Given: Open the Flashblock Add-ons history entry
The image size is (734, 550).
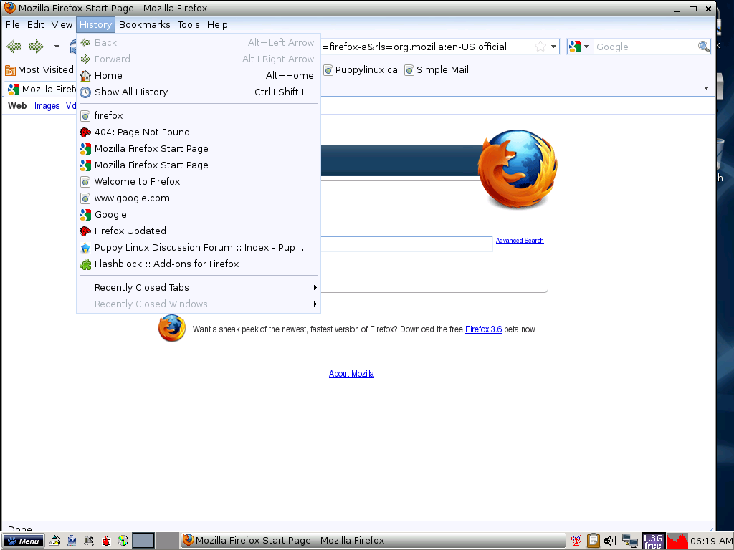Looking at the screenshot, I should pos(199,264).
